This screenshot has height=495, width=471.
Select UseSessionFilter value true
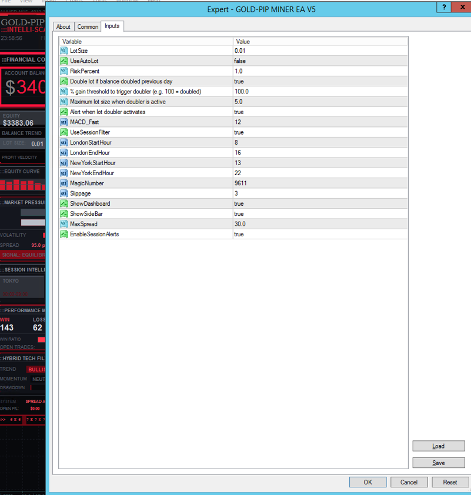pyautogui.click(x=239, y=132)
